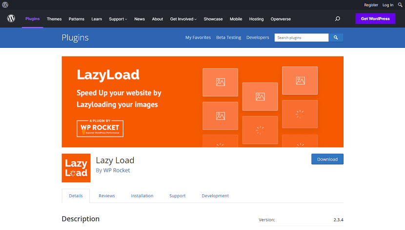Visit Openverse from the navigation
405x230 pixels.
[281, 19]
